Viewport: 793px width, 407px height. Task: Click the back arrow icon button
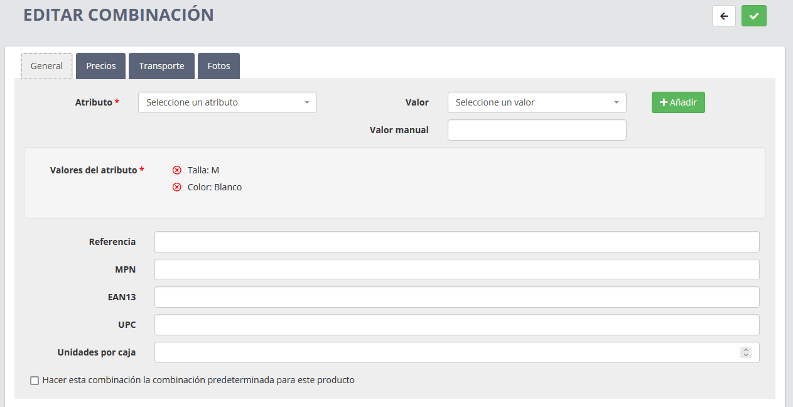pos(723,16)
